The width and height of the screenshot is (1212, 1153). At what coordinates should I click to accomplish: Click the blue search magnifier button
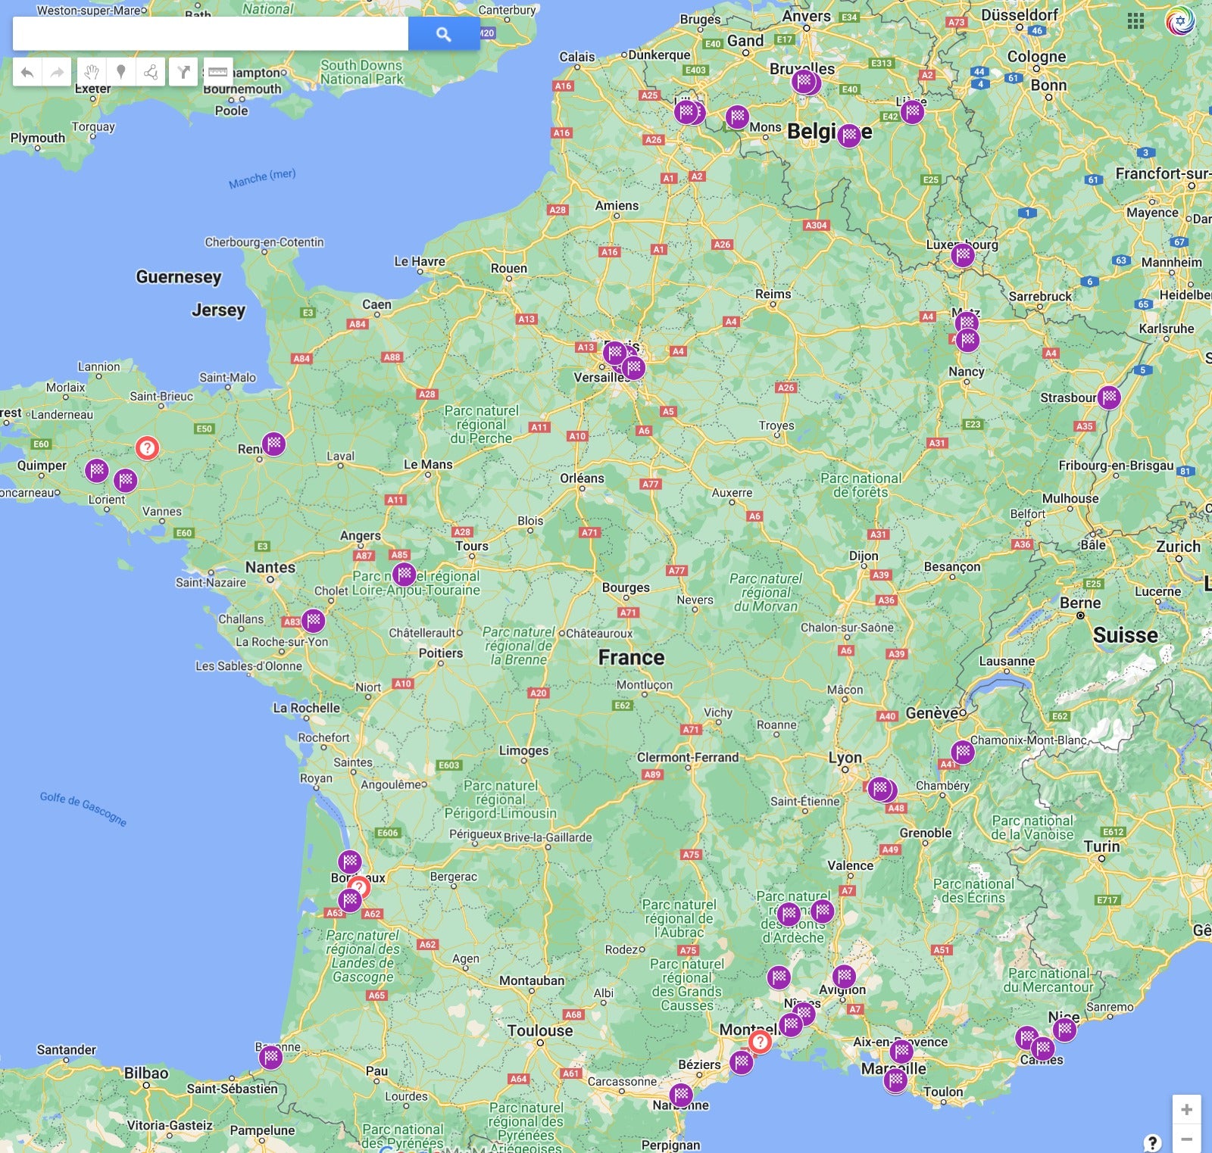coord(443,34)
